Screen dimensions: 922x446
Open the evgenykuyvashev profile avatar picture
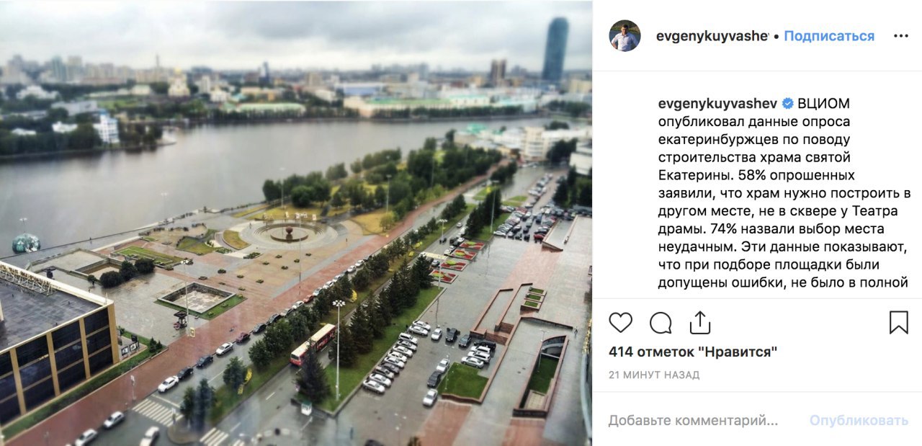pyautogui.click(x=625, y=36)
